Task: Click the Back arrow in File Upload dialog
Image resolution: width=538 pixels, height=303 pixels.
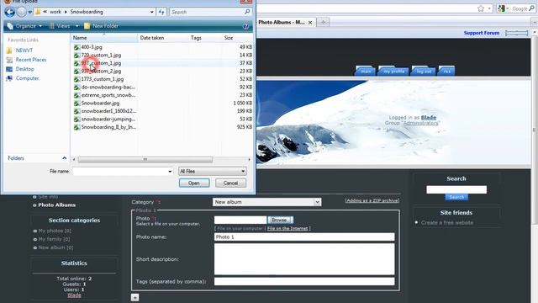Action: 9,12
